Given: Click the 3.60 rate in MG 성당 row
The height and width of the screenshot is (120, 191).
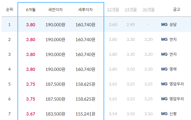Looking at the screenshot, I should point(113,25).
